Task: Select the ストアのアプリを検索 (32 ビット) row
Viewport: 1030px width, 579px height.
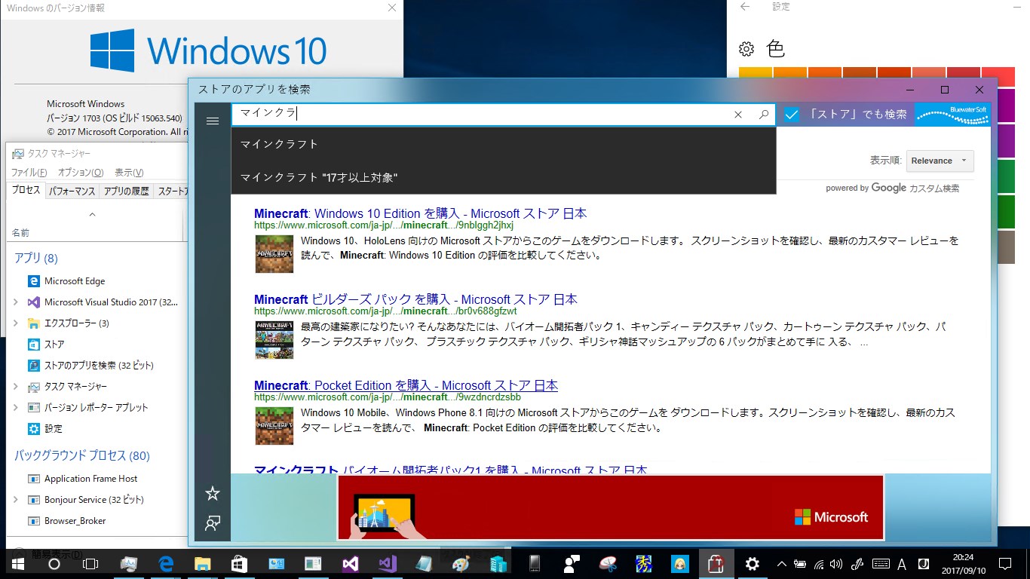Action: pyautogui.click(x=95, y=366)
